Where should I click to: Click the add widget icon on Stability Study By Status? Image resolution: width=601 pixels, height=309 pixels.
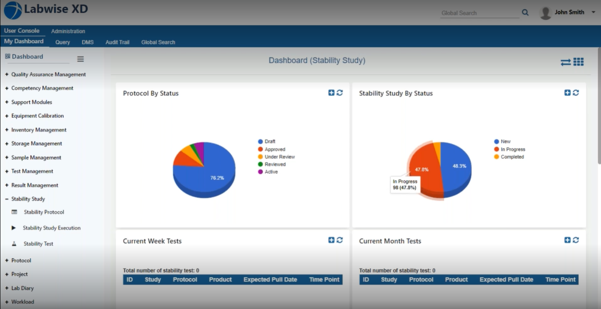tap(567, 92)
